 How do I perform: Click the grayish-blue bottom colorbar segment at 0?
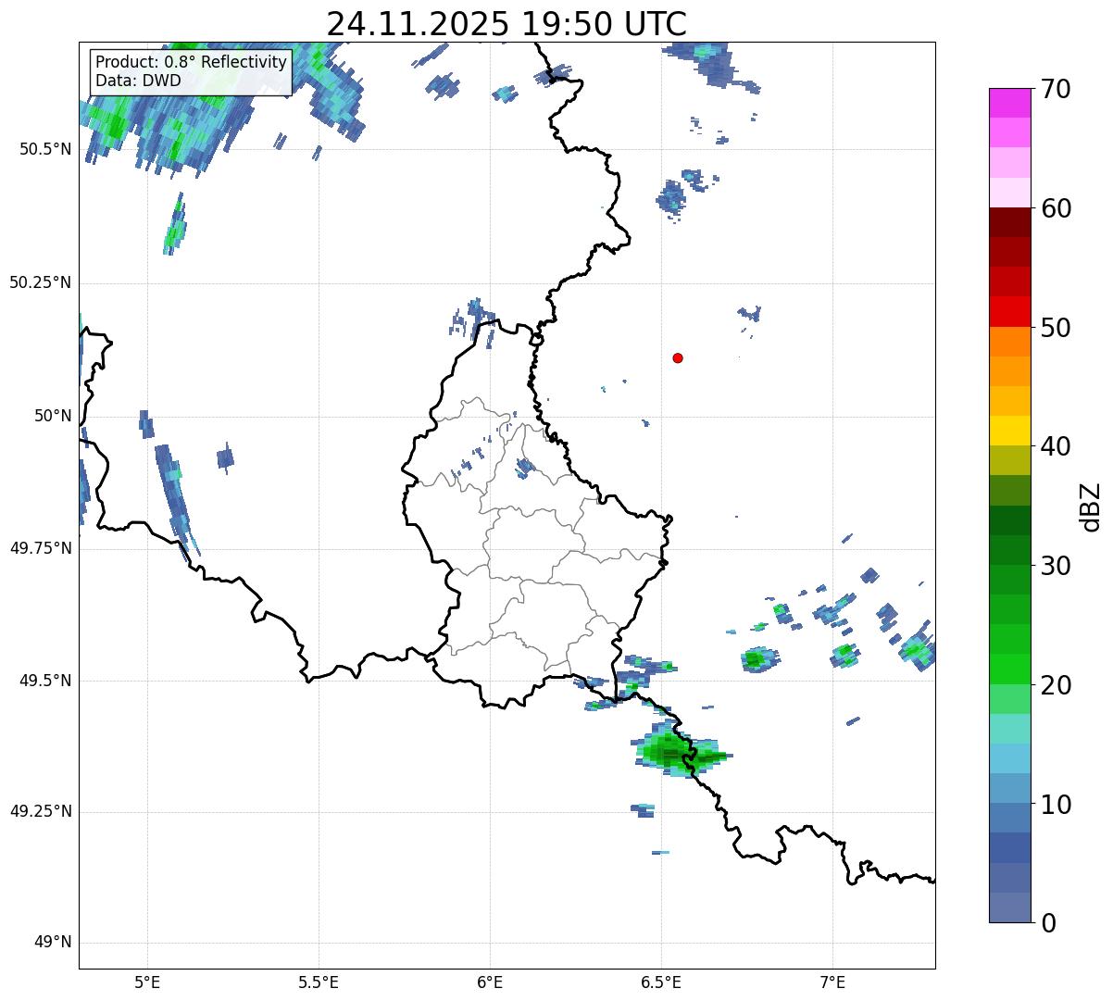coord(1010,907)
